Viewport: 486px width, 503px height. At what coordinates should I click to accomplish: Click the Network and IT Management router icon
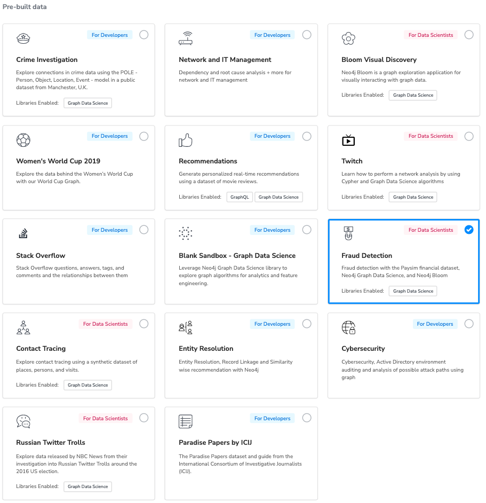click(x=186, y=38)
